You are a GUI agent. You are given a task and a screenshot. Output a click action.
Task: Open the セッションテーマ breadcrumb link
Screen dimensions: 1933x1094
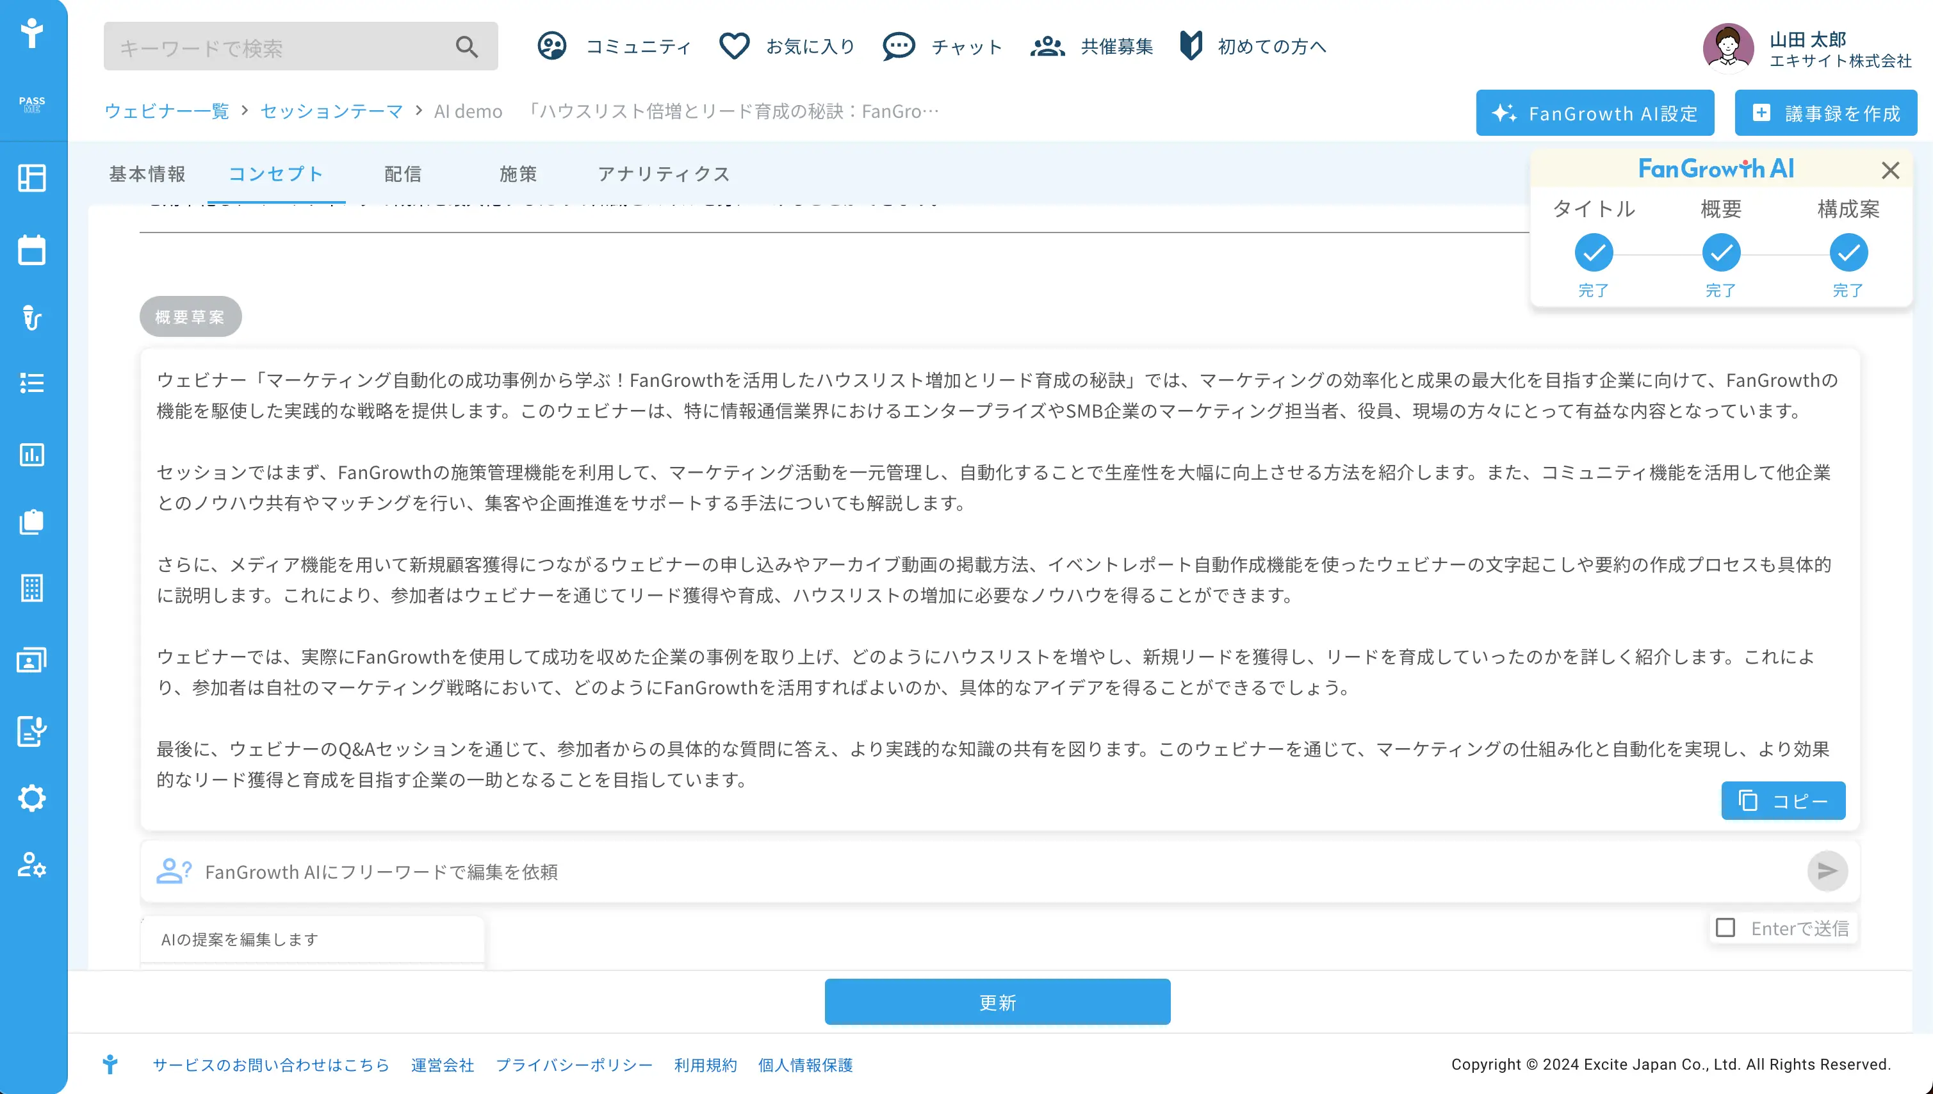pyautogui.click(x=331, y=111)
